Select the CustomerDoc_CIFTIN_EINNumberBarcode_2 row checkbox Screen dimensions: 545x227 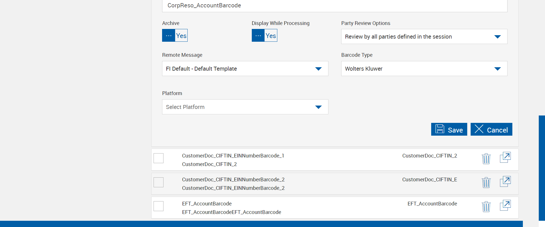coord(159,182)
